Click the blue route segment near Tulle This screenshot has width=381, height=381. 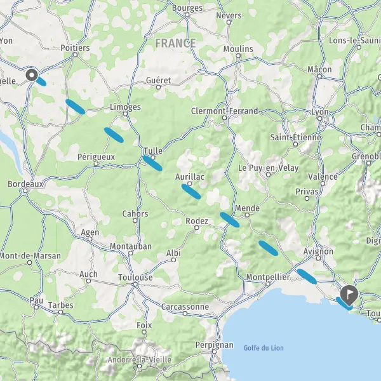pos(152,163)
